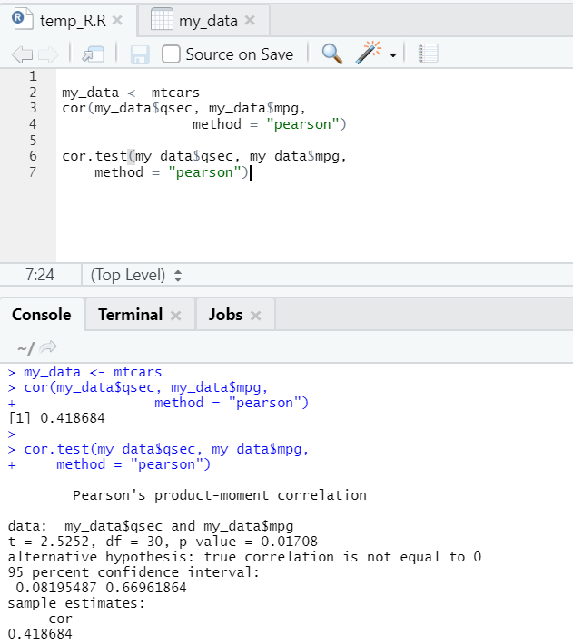This screenshot has width=573, height=644.
Task: Click the R file icon on temp_R.R tab
Action: pyautogui.click(x=22, y=19)
